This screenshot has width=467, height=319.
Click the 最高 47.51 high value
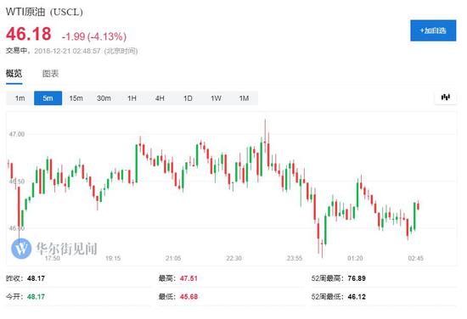click(x=188, y=278)
